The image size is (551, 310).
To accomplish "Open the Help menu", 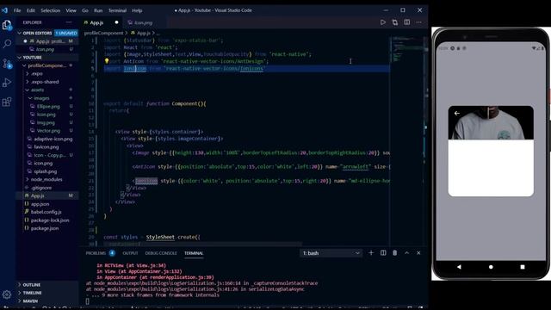I will [137, 10].
